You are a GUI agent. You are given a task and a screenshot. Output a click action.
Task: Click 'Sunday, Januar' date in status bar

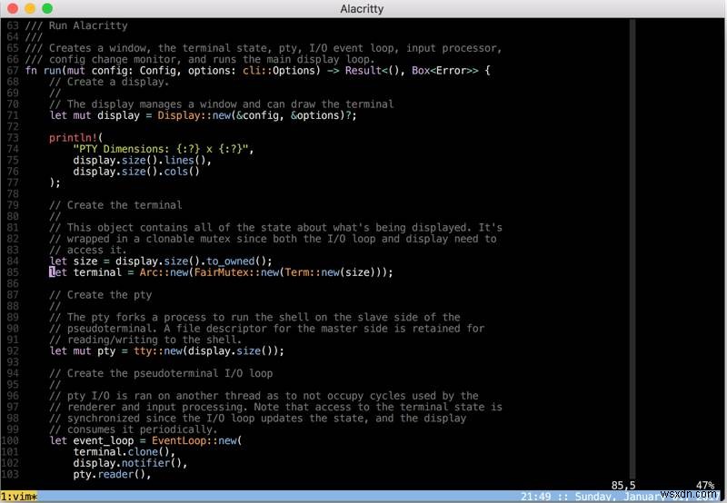click(617, 497)
